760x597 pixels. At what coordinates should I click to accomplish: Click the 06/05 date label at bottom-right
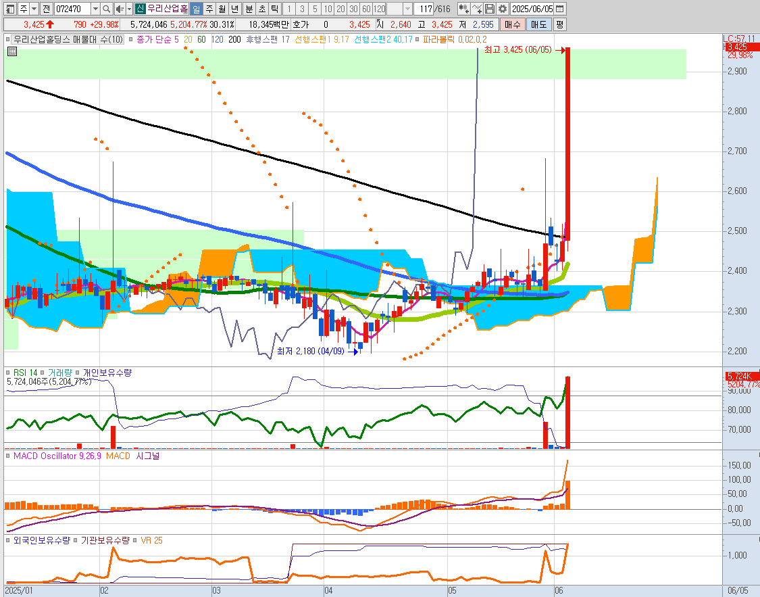tap(738, 590)
